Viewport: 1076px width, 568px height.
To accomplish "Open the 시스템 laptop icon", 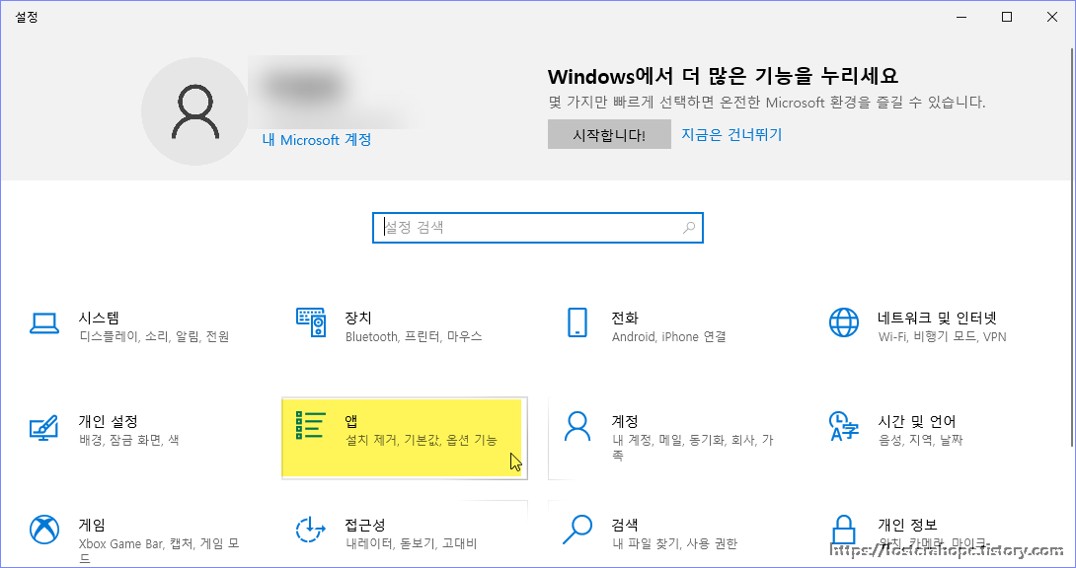I will [43, 323].
